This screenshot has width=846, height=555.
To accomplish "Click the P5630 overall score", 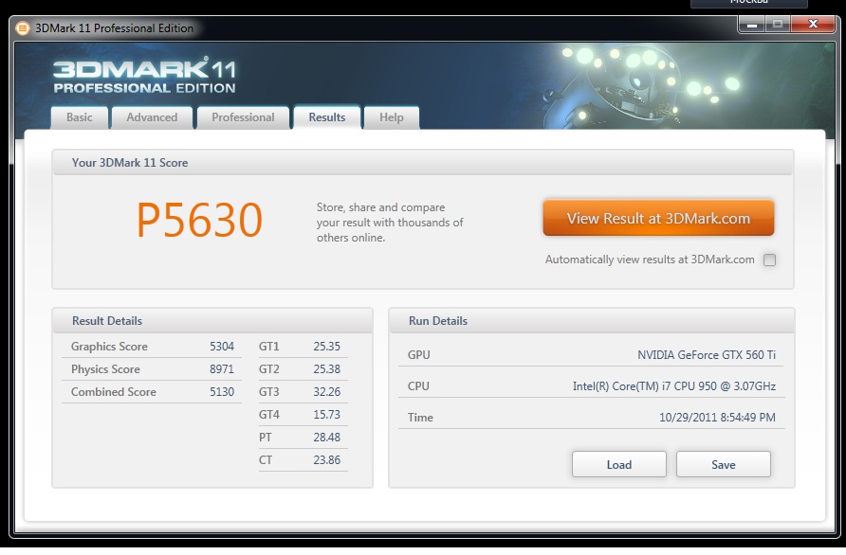I will 199,220.
